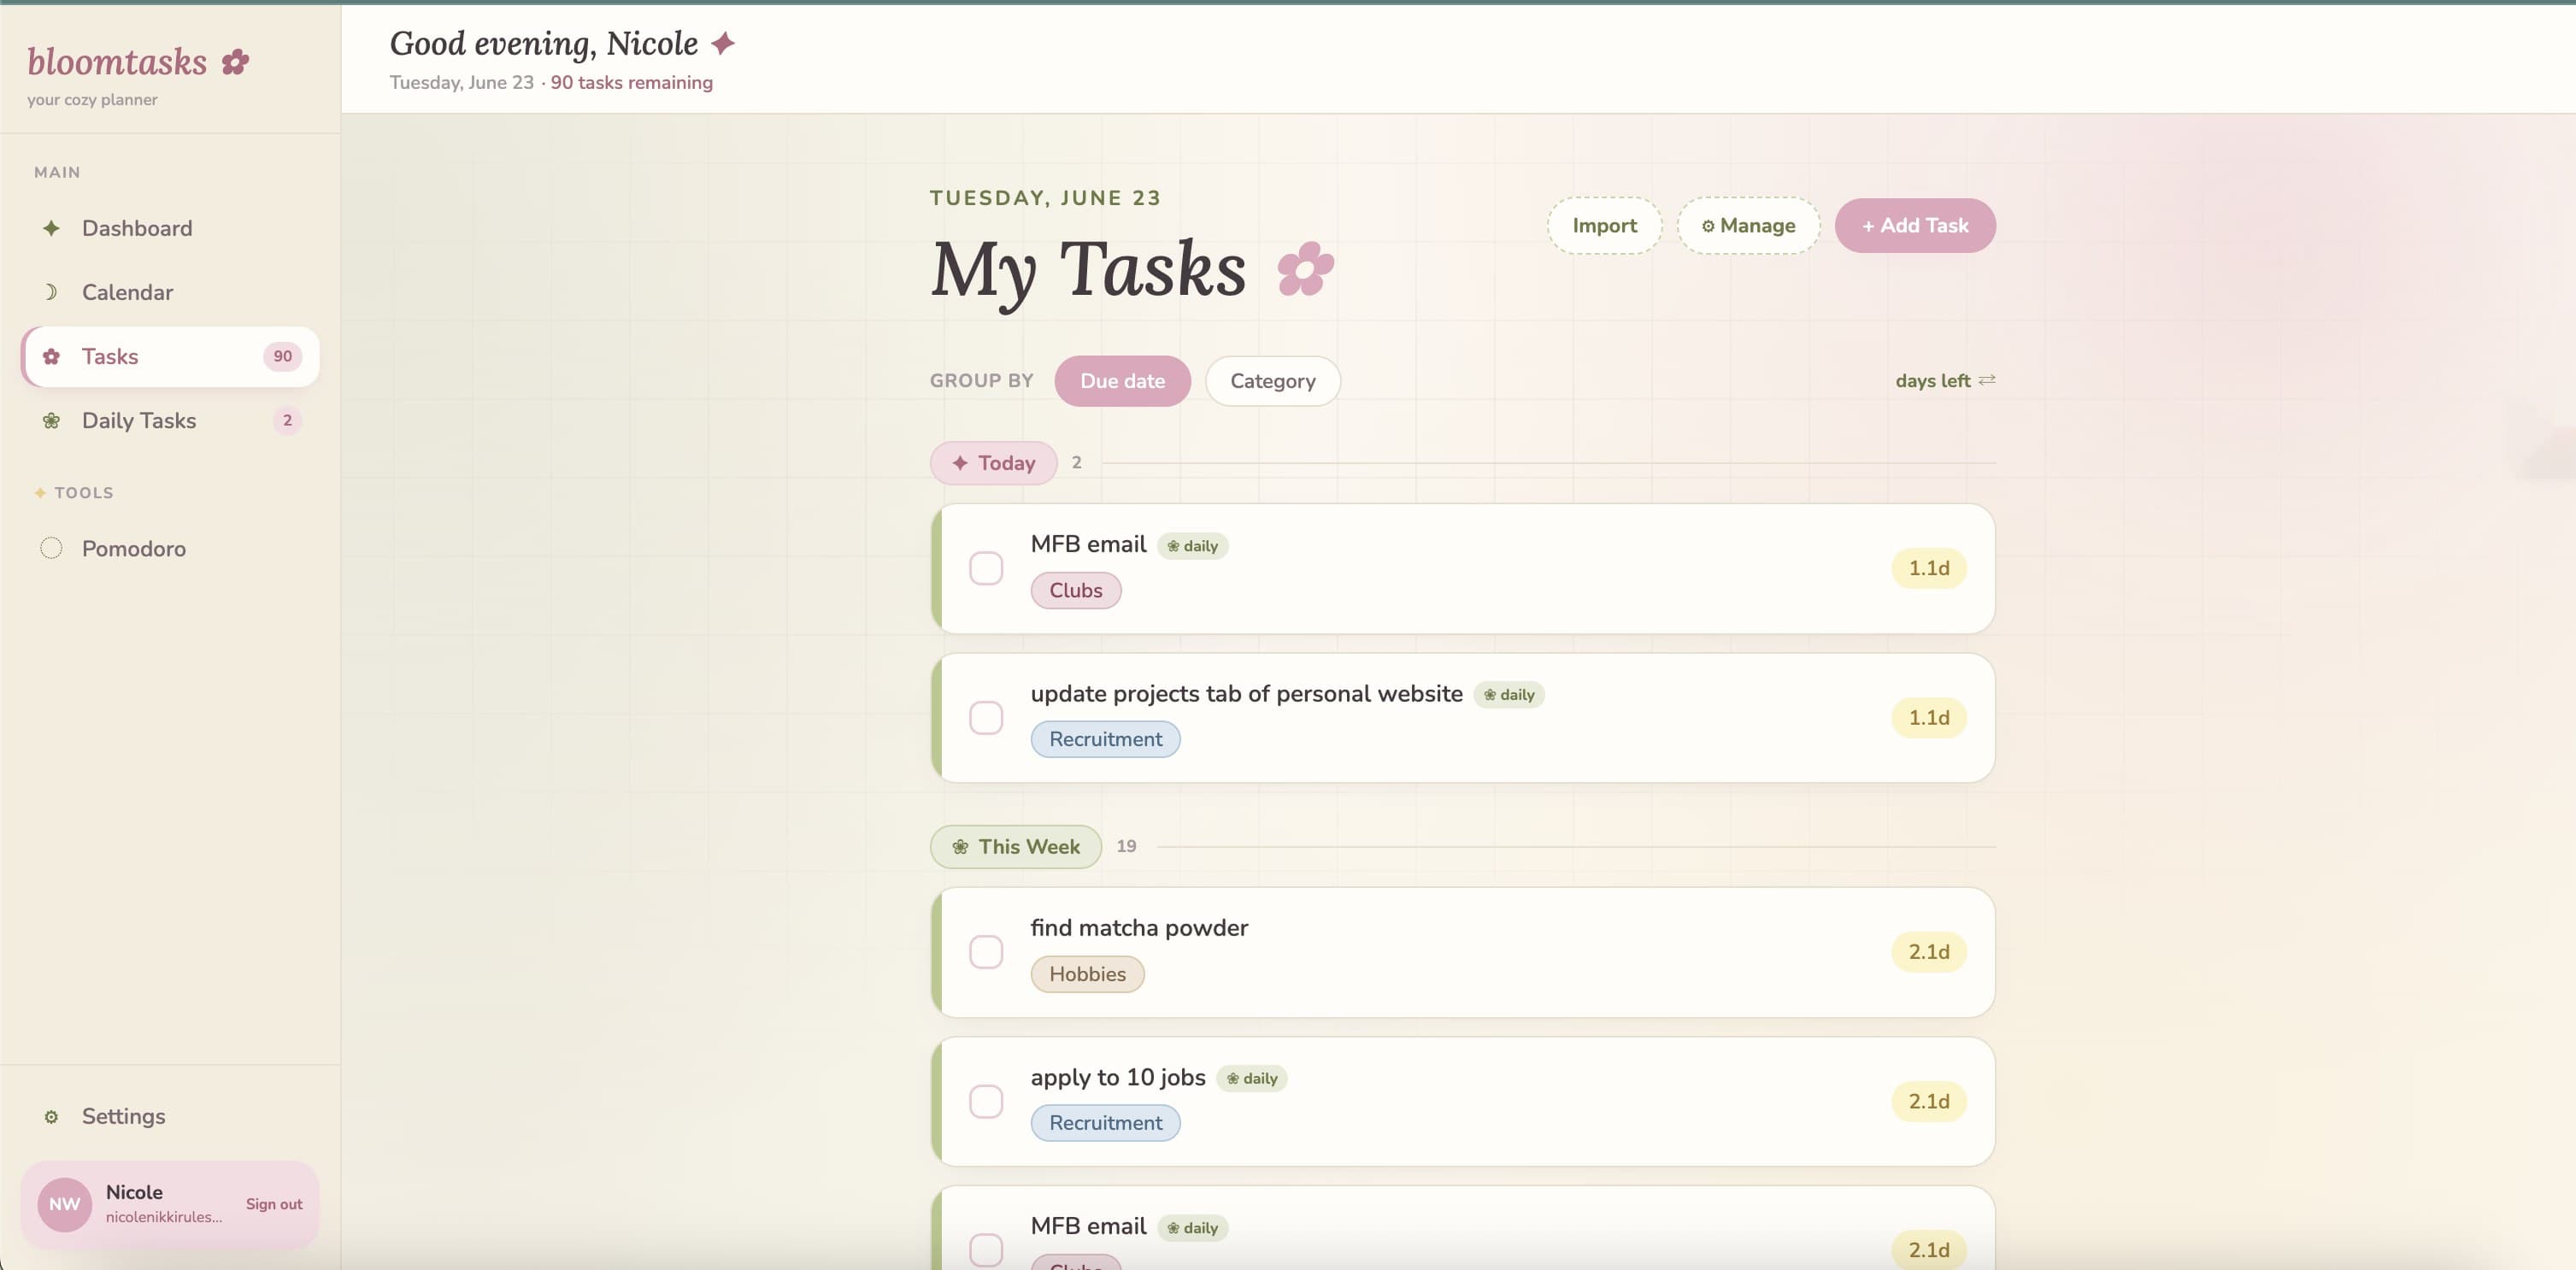Screen dimensions: 2576x1270
Task: Click the TUESDAY, JUNE 23 date heading
Action: click(1045, 198)
